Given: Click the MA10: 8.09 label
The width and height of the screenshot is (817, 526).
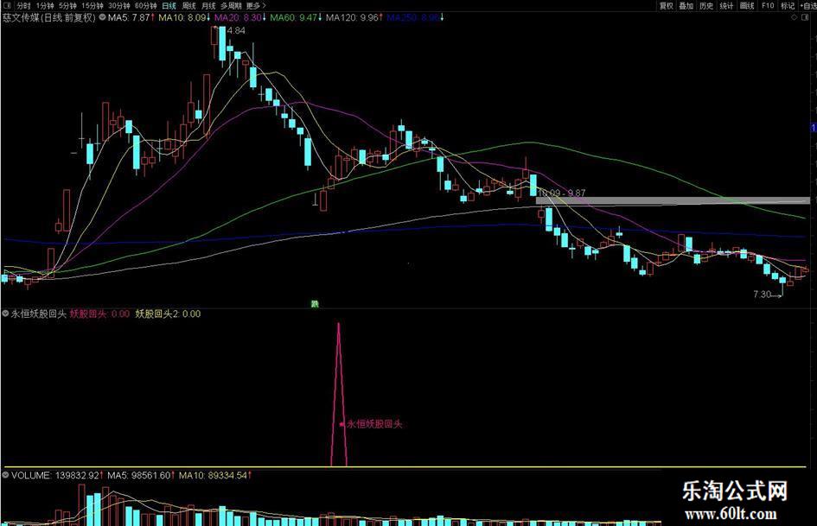Looking at the screenshot, I should tap(184, 17).
